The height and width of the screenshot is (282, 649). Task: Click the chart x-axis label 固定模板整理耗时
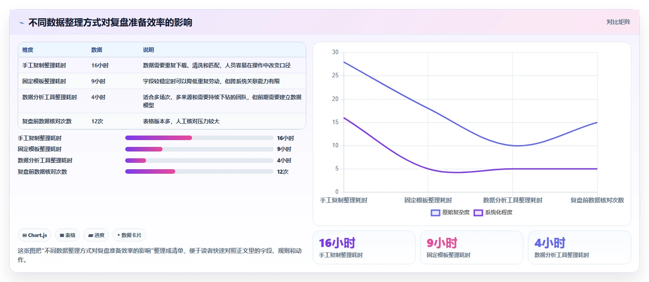428,200
